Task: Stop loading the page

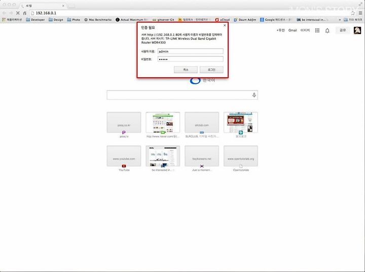Action: tap(18, 13)
